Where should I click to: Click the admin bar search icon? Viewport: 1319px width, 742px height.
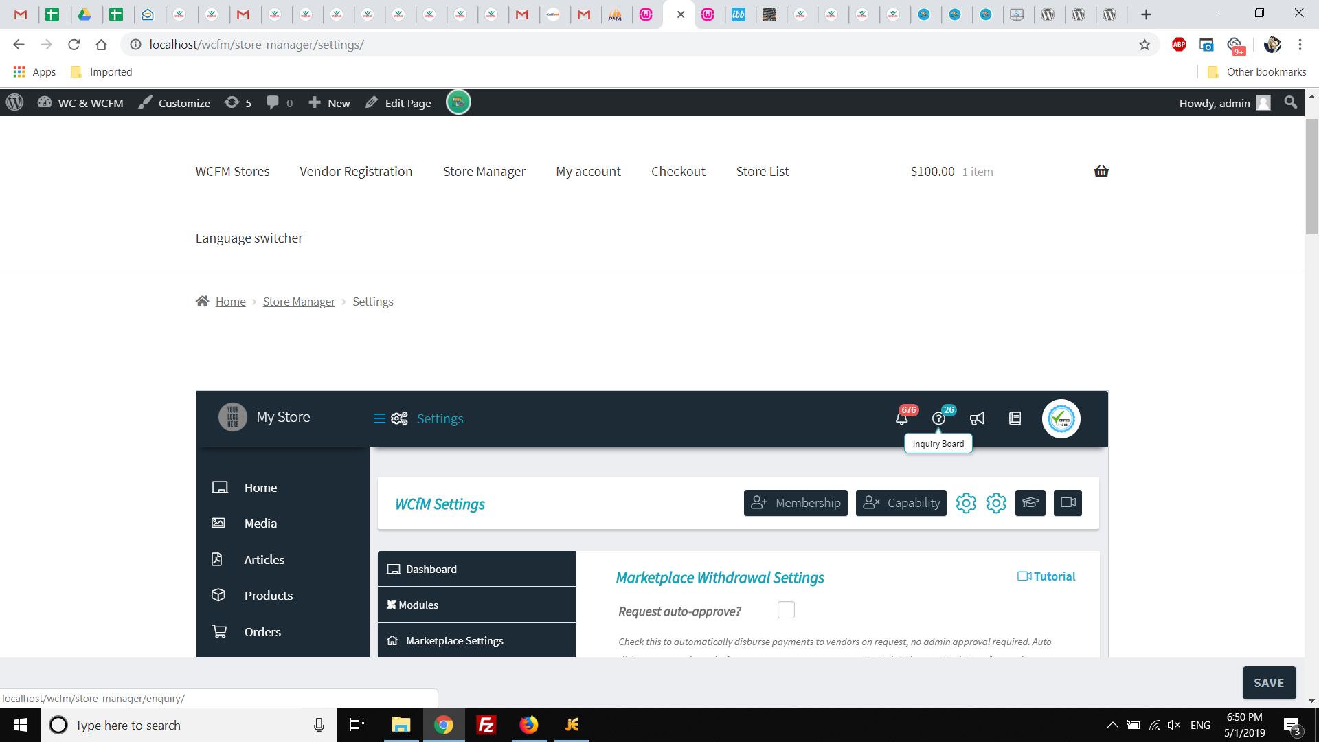1291,102
